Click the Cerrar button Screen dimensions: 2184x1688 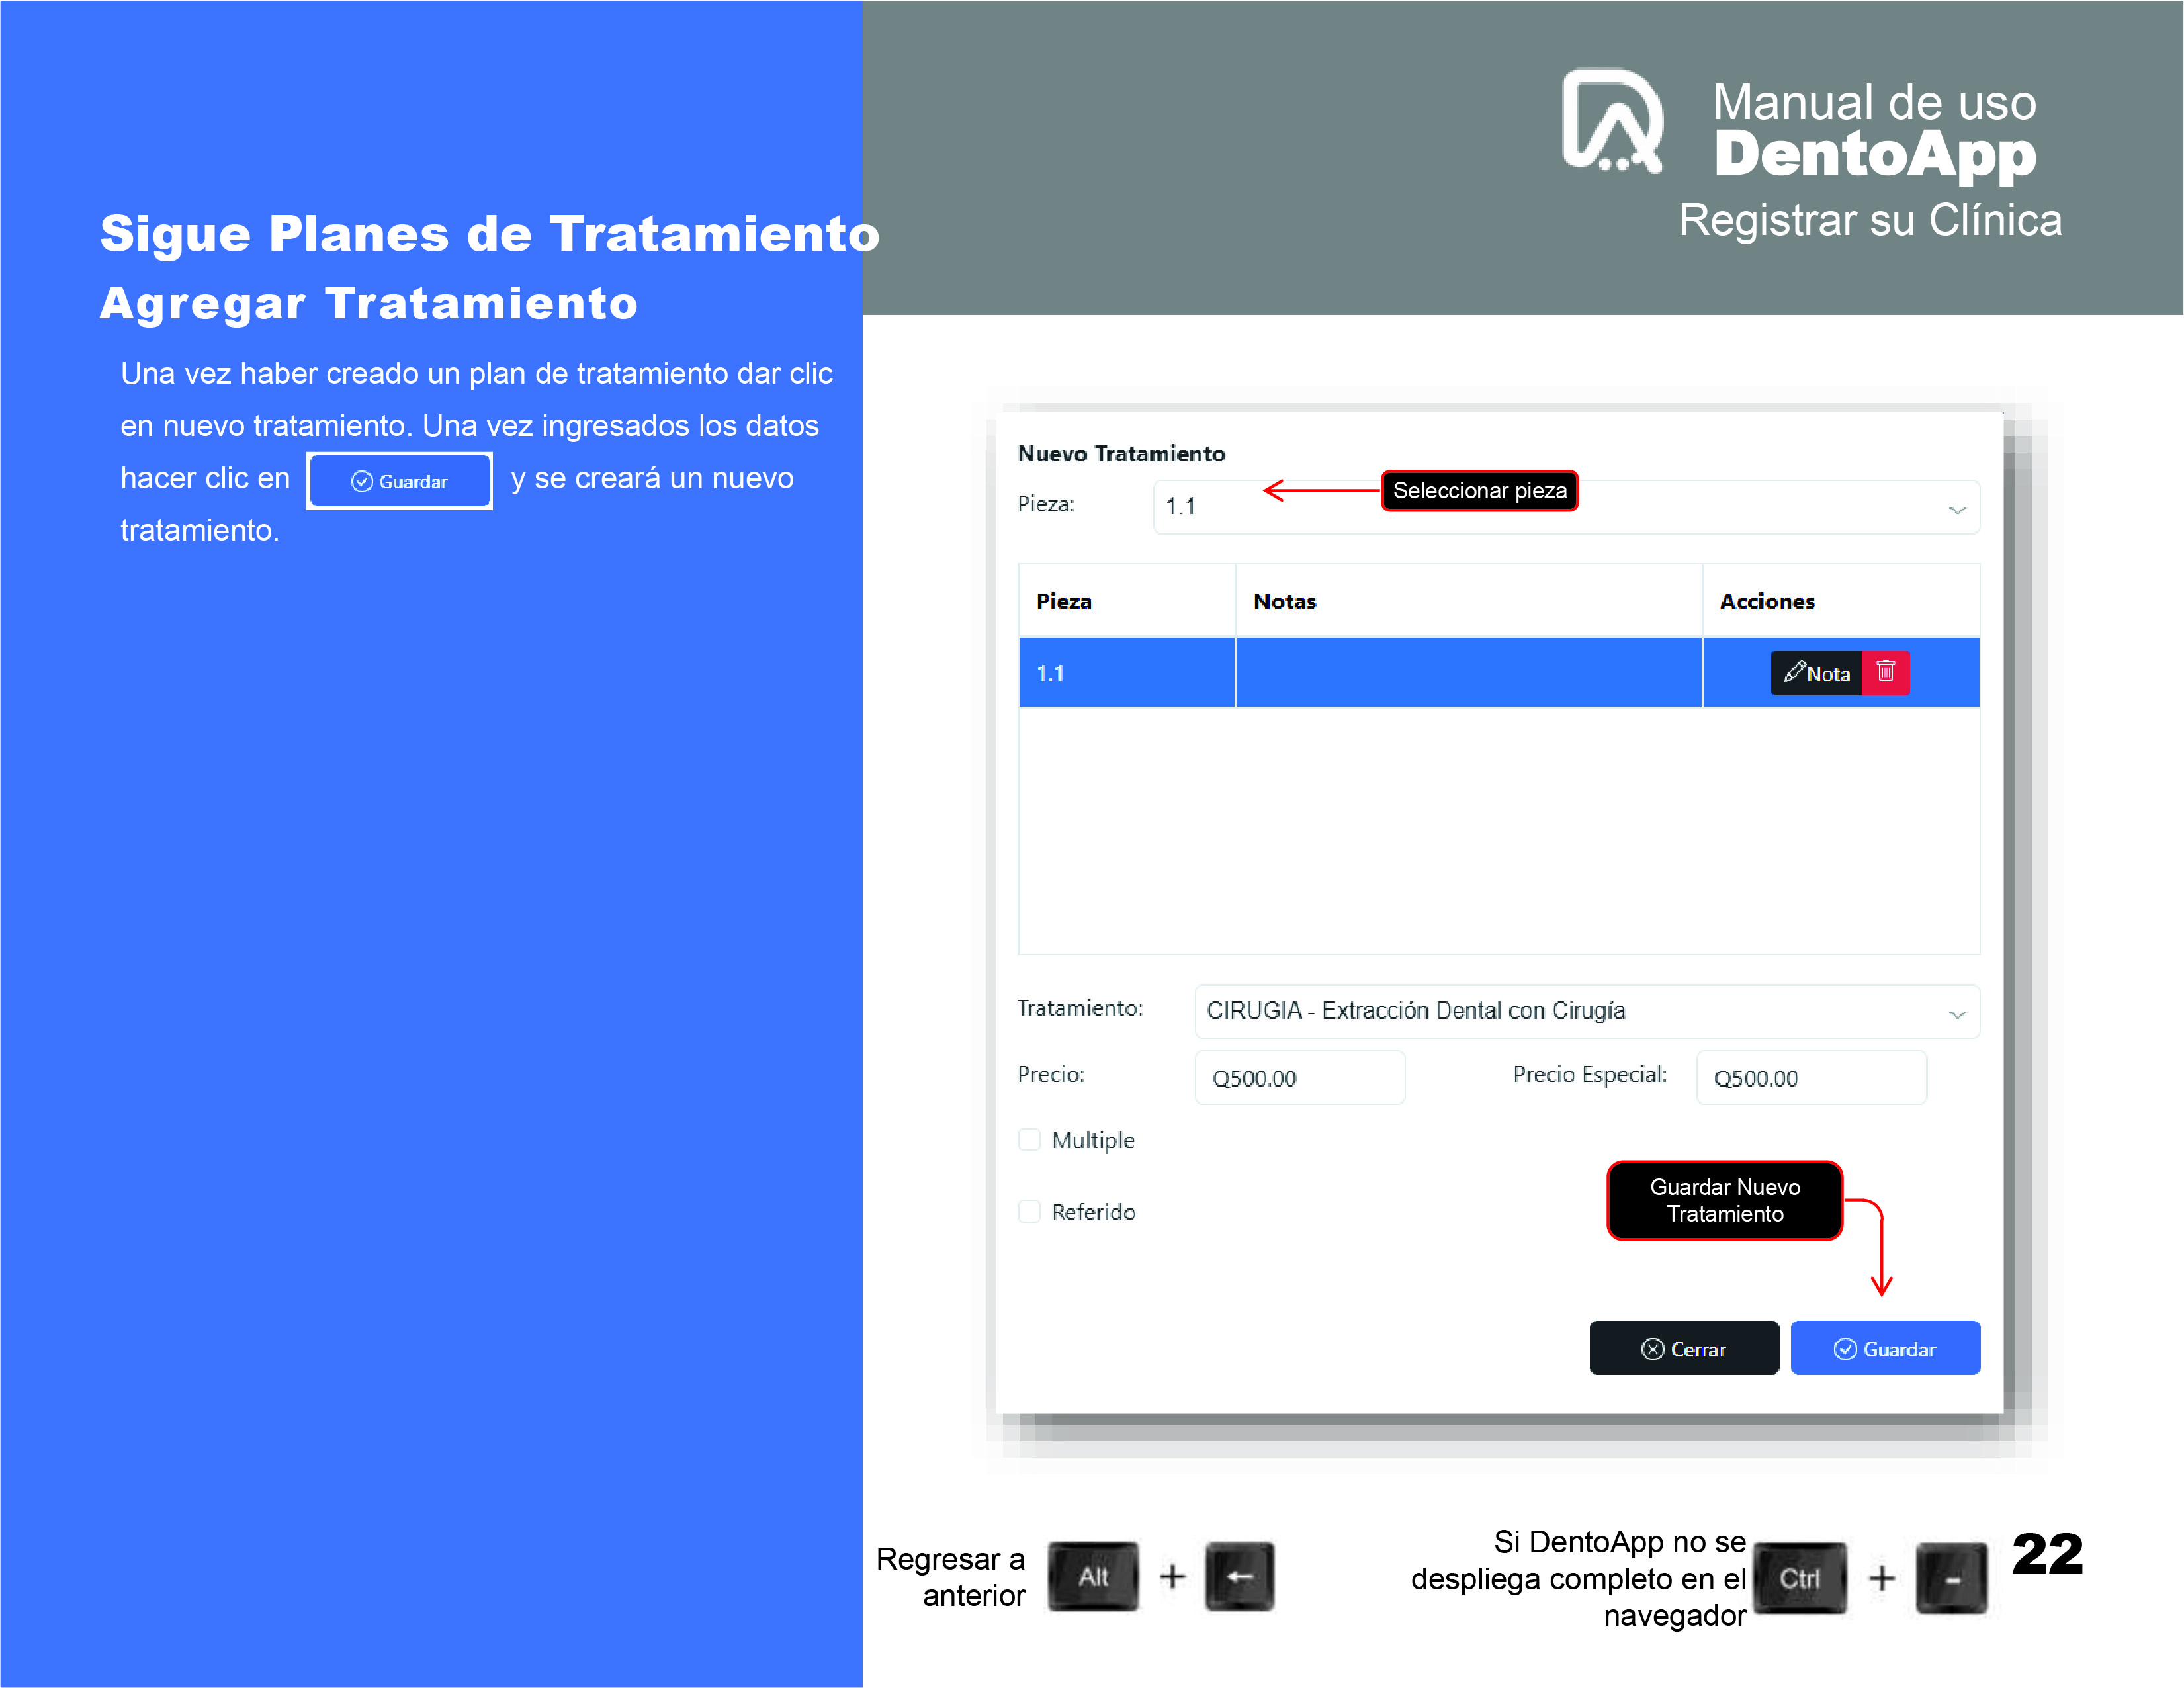(1684, 1348)
